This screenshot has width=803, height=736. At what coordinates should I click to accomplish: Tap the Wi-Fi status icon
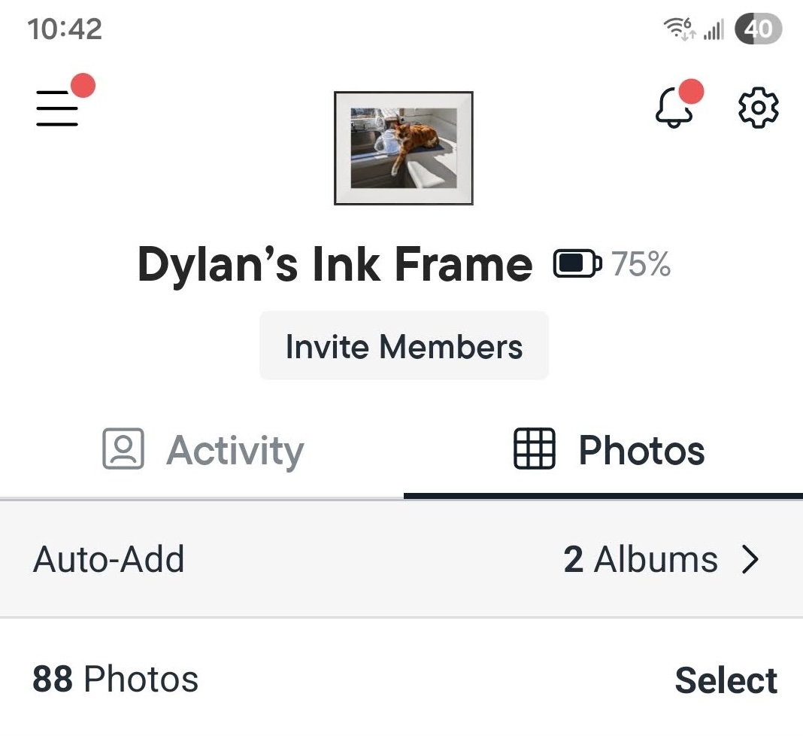click(678, 30)
